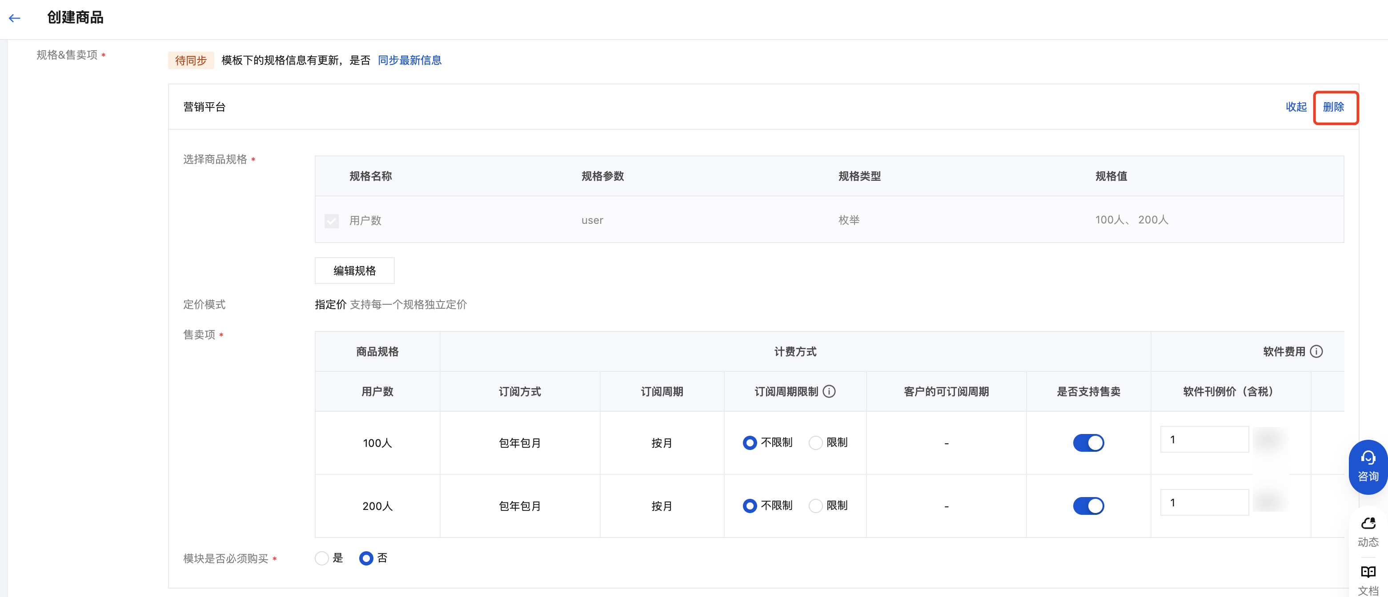1388x597 pixels.
Task: Click the back arrow next to 创建商品
Action: 15,18
